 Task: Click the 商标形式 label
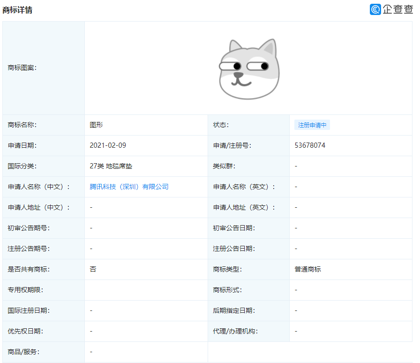(227, 290)
